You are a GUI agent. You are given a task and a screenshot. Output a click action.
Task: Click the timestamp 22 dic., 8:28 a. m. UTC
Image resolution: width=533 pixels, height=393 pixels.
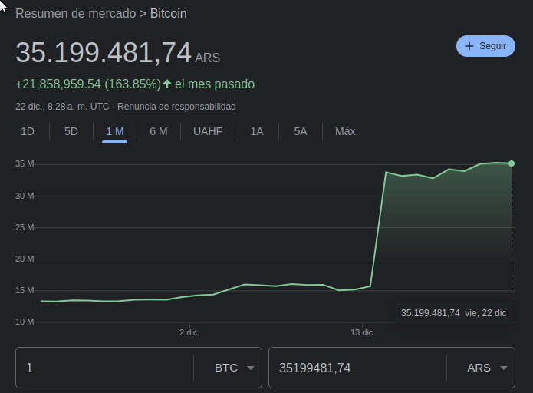pos(62,107)
